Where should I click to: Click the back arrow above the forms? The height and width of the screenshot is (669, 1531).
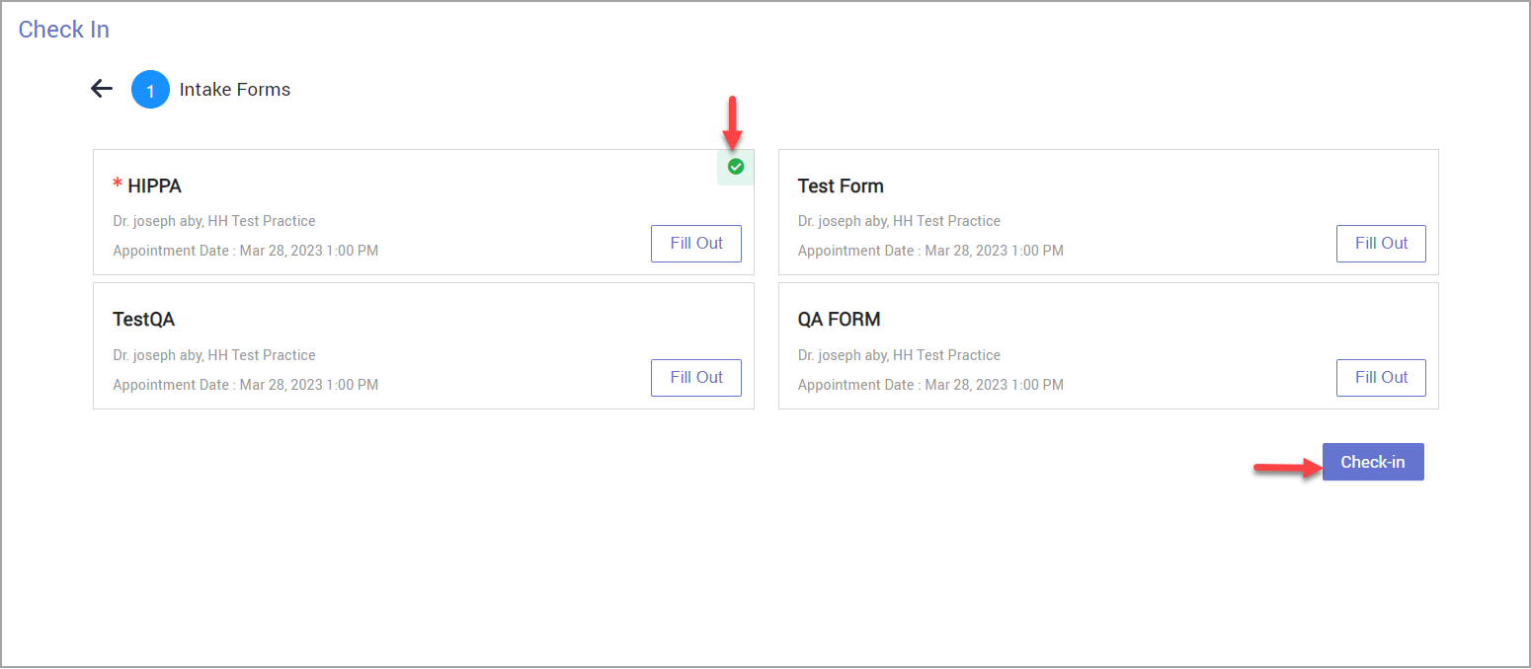[102, 89]
